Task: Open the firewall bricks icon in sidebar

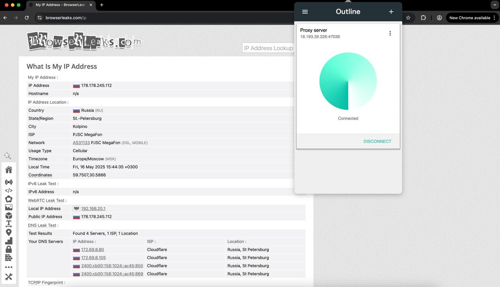Action: tap(9, 258)
